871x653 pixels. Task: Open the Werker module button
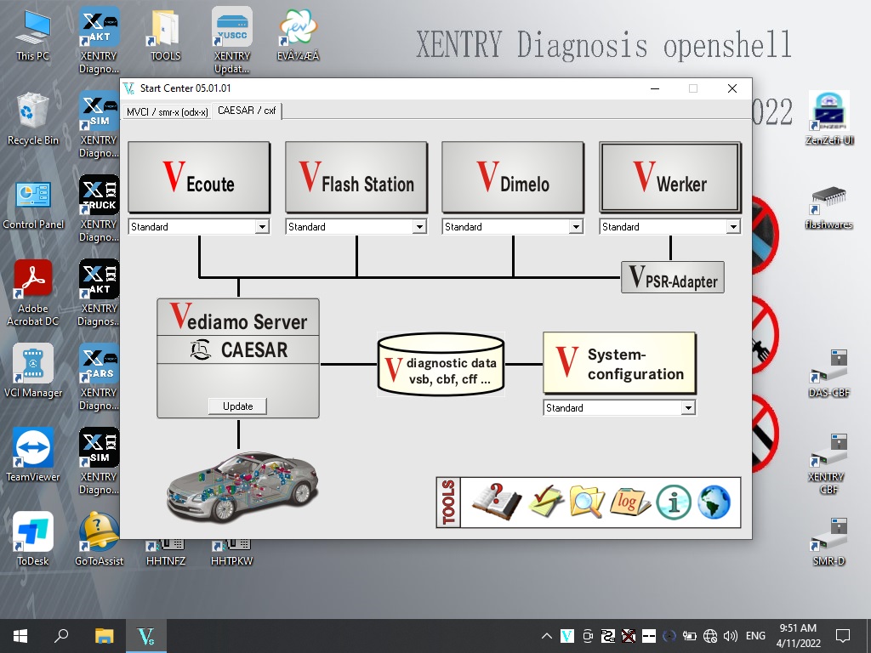tap(670, 177)
